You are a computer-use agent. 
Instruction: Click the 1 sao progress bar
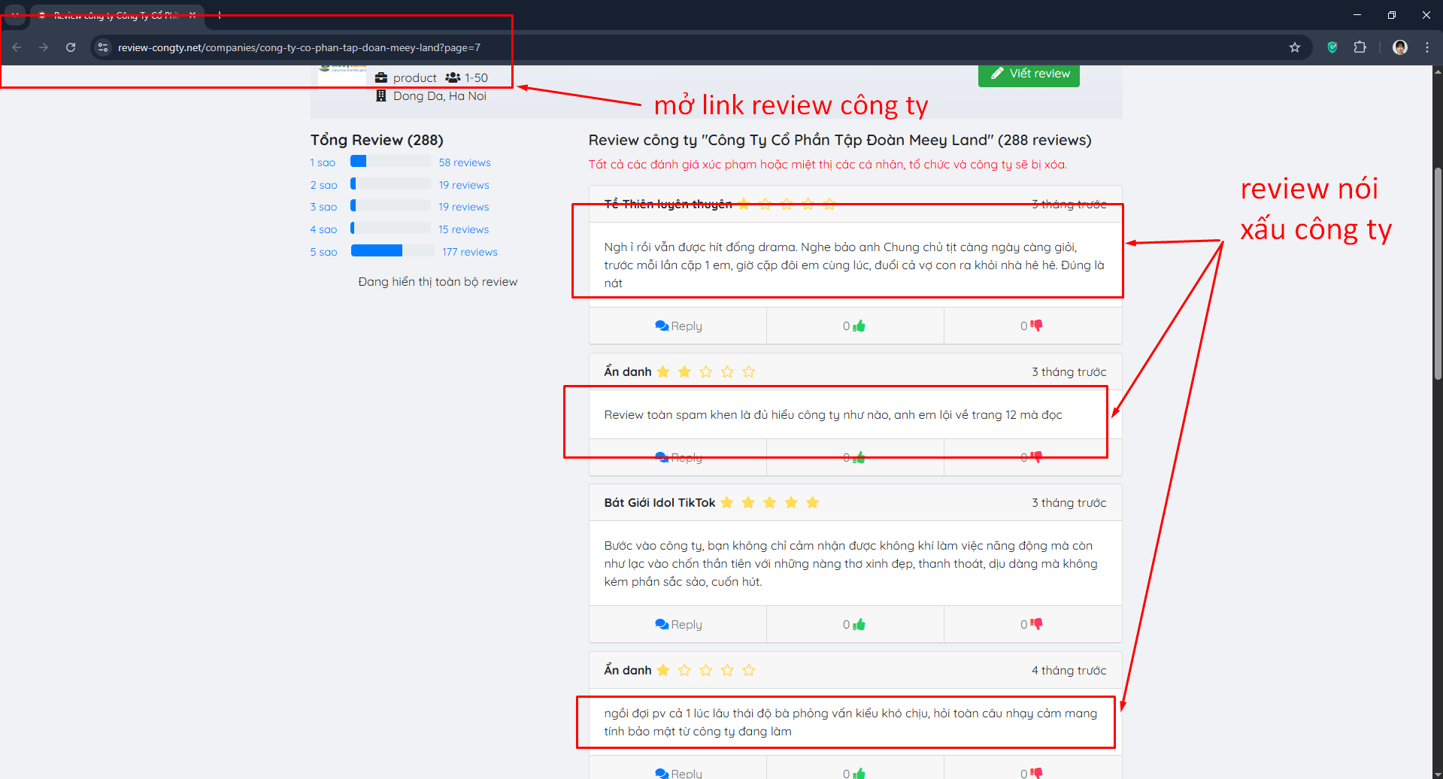pyautogui.click(x=390, y=161)
